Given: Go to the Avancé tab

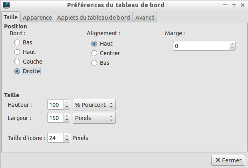Looking at the screenshot, I should click(145, 18).
